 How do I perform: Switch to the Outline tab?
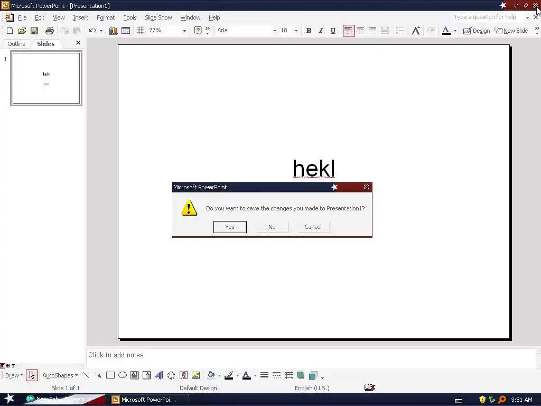click(16, 44)
